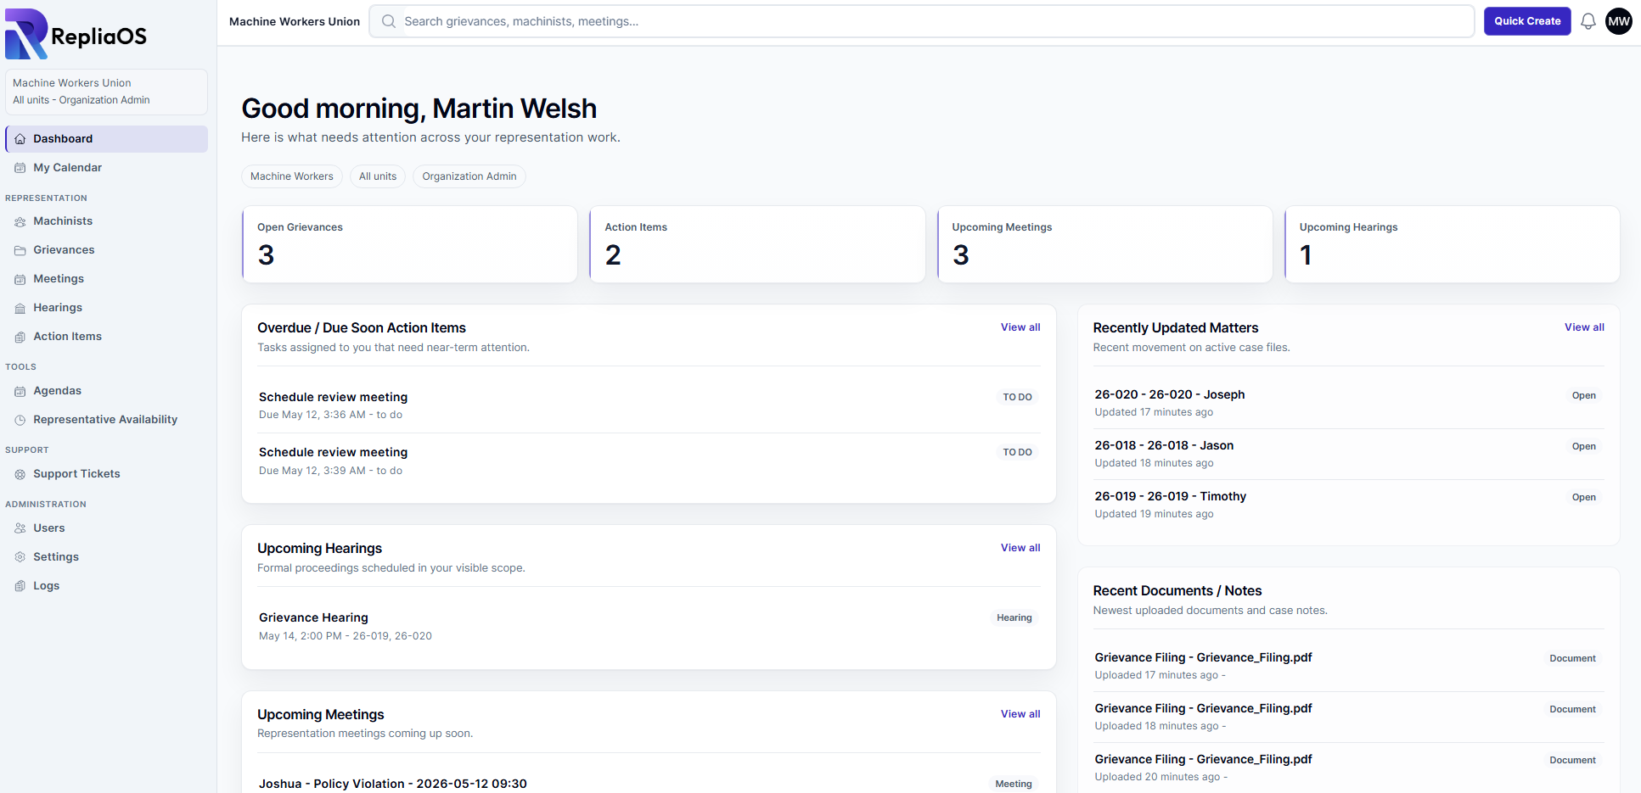
Task: Click the Open badge on 26-020 matter
Action: point(1583,395)
